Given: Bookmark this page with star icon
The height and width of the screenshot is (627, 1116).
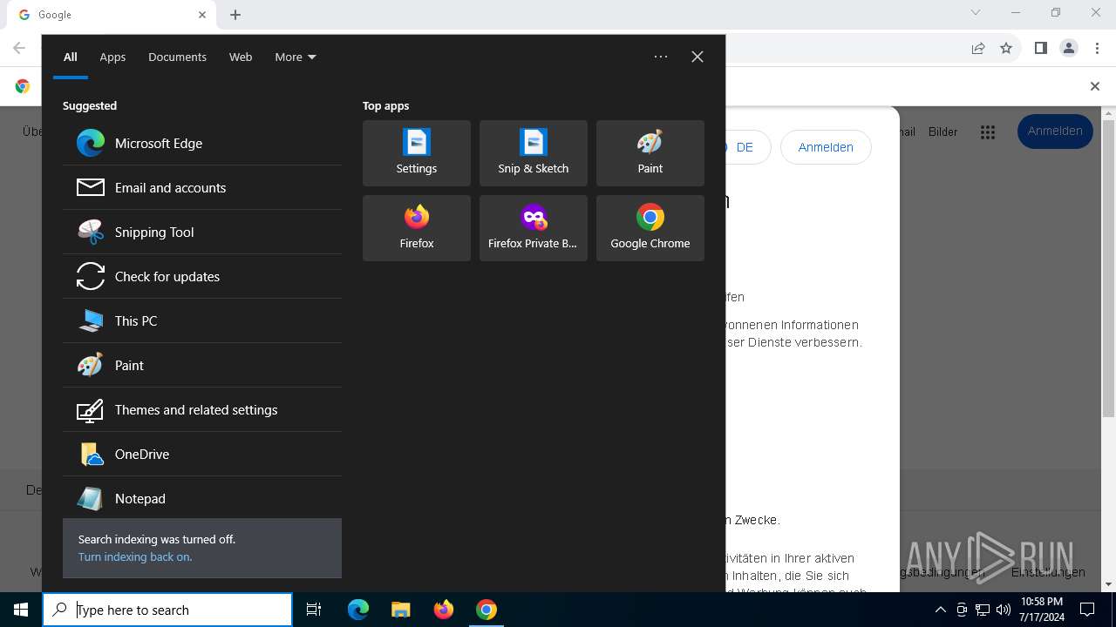Looking at the screenshot, I should 1006,48.
